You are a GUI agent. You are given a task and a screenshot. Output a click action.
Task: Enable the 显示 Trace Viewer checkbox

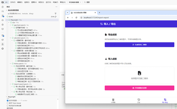pyautogui.click(x=8, y=103)
